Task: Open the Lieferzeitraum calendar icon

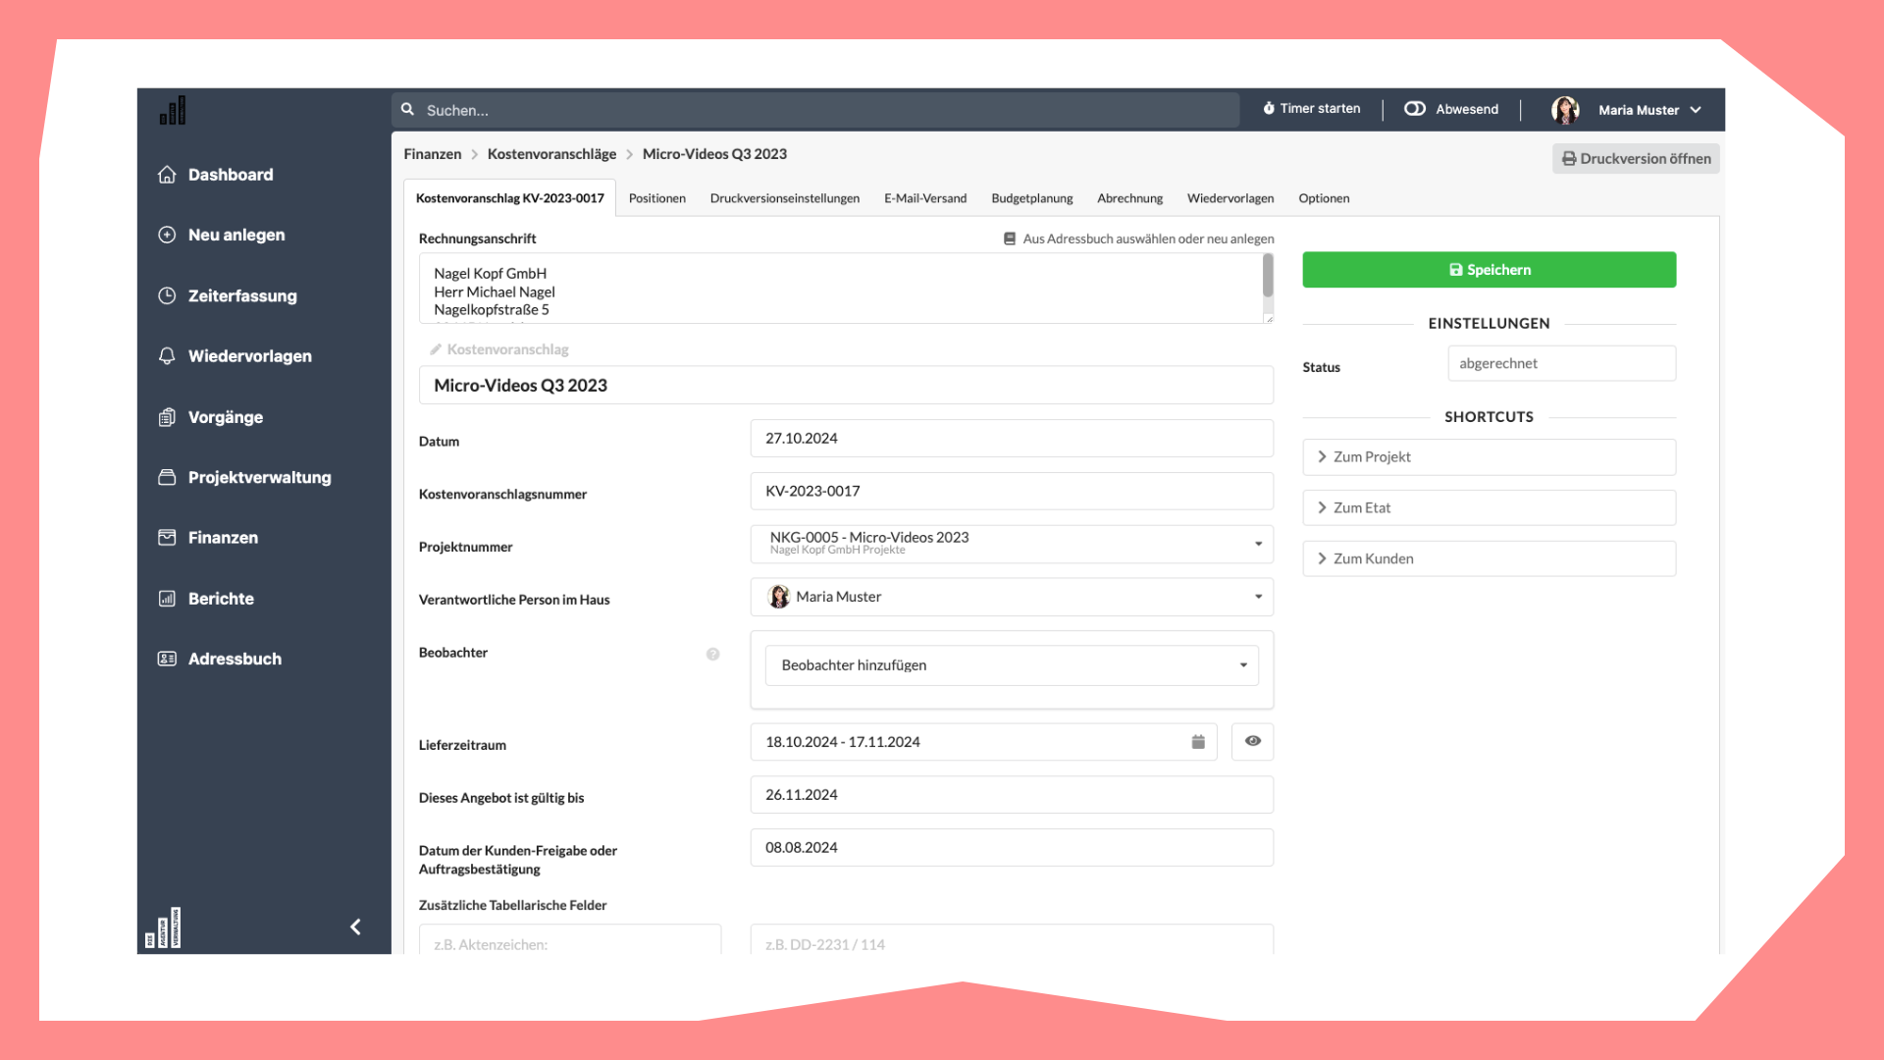Action: coord(1198,742)
